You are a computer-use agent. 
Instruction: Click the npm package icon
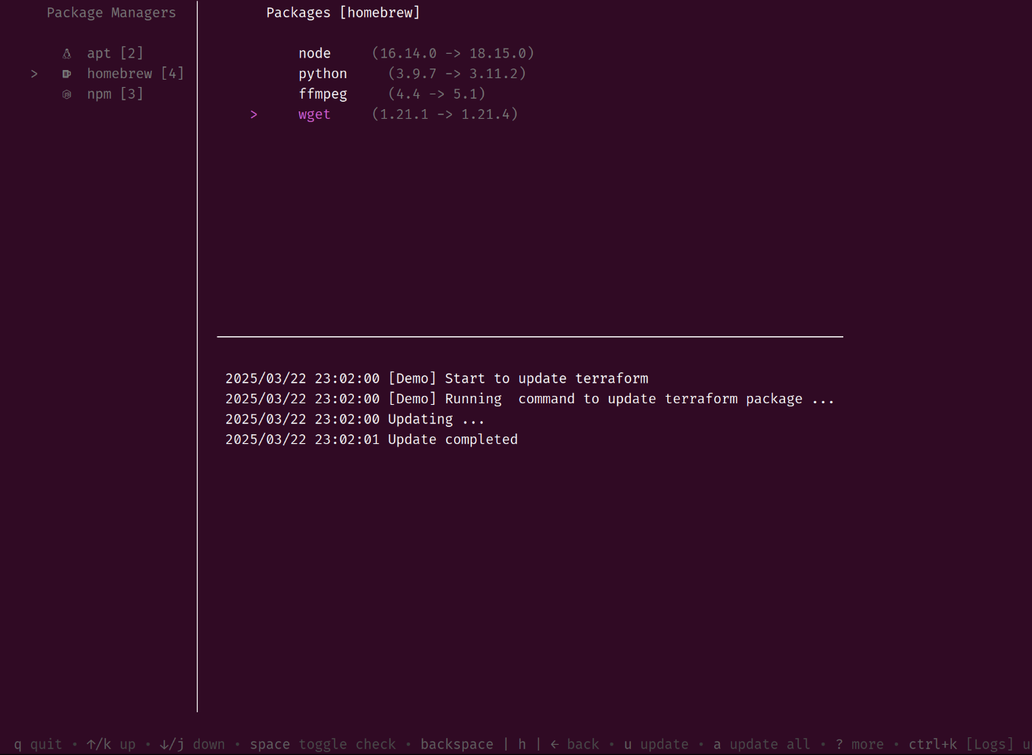(x=66, y=94)
